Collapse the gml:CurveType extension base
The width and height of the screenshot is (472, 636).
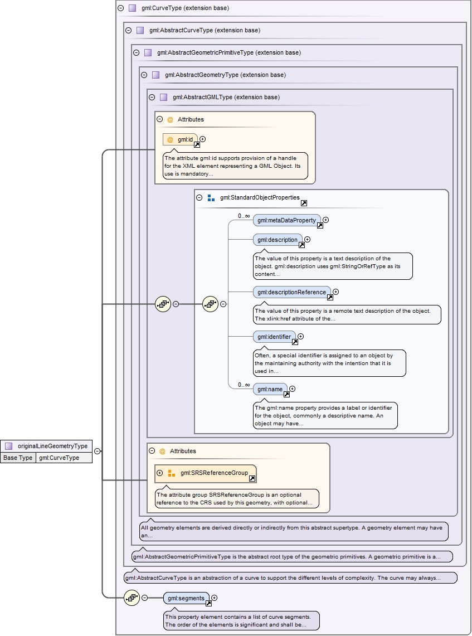120,8
